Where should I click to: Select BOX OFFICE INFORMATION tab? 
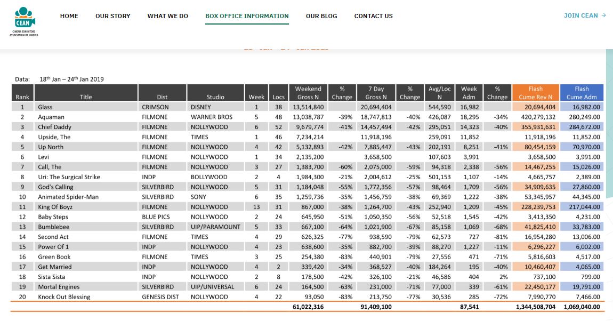(x=247, y=16)
